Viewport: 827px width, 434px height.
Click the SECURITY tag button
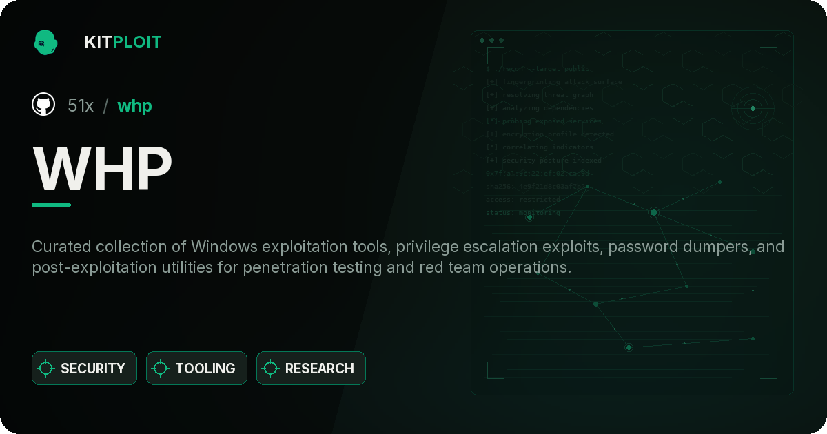pos(84,369)
